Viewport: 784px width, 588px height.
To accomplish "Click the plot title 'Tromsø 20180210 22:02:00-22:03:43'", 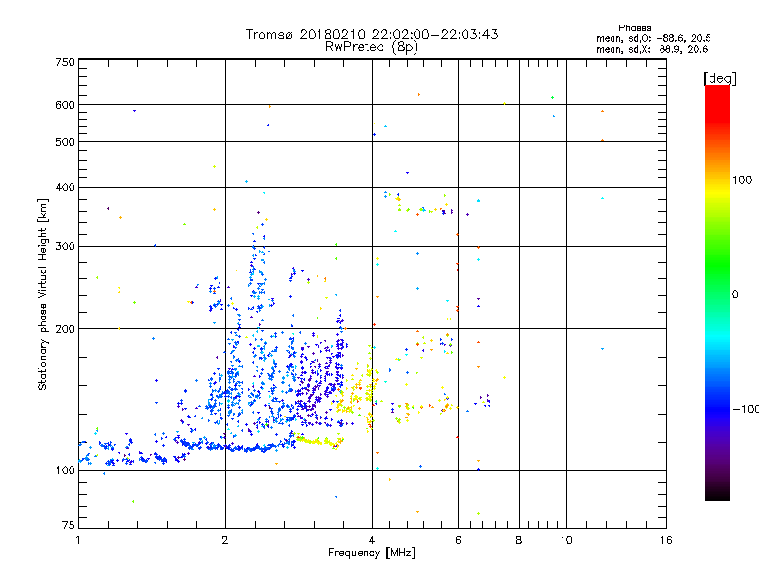I will 371,34.
